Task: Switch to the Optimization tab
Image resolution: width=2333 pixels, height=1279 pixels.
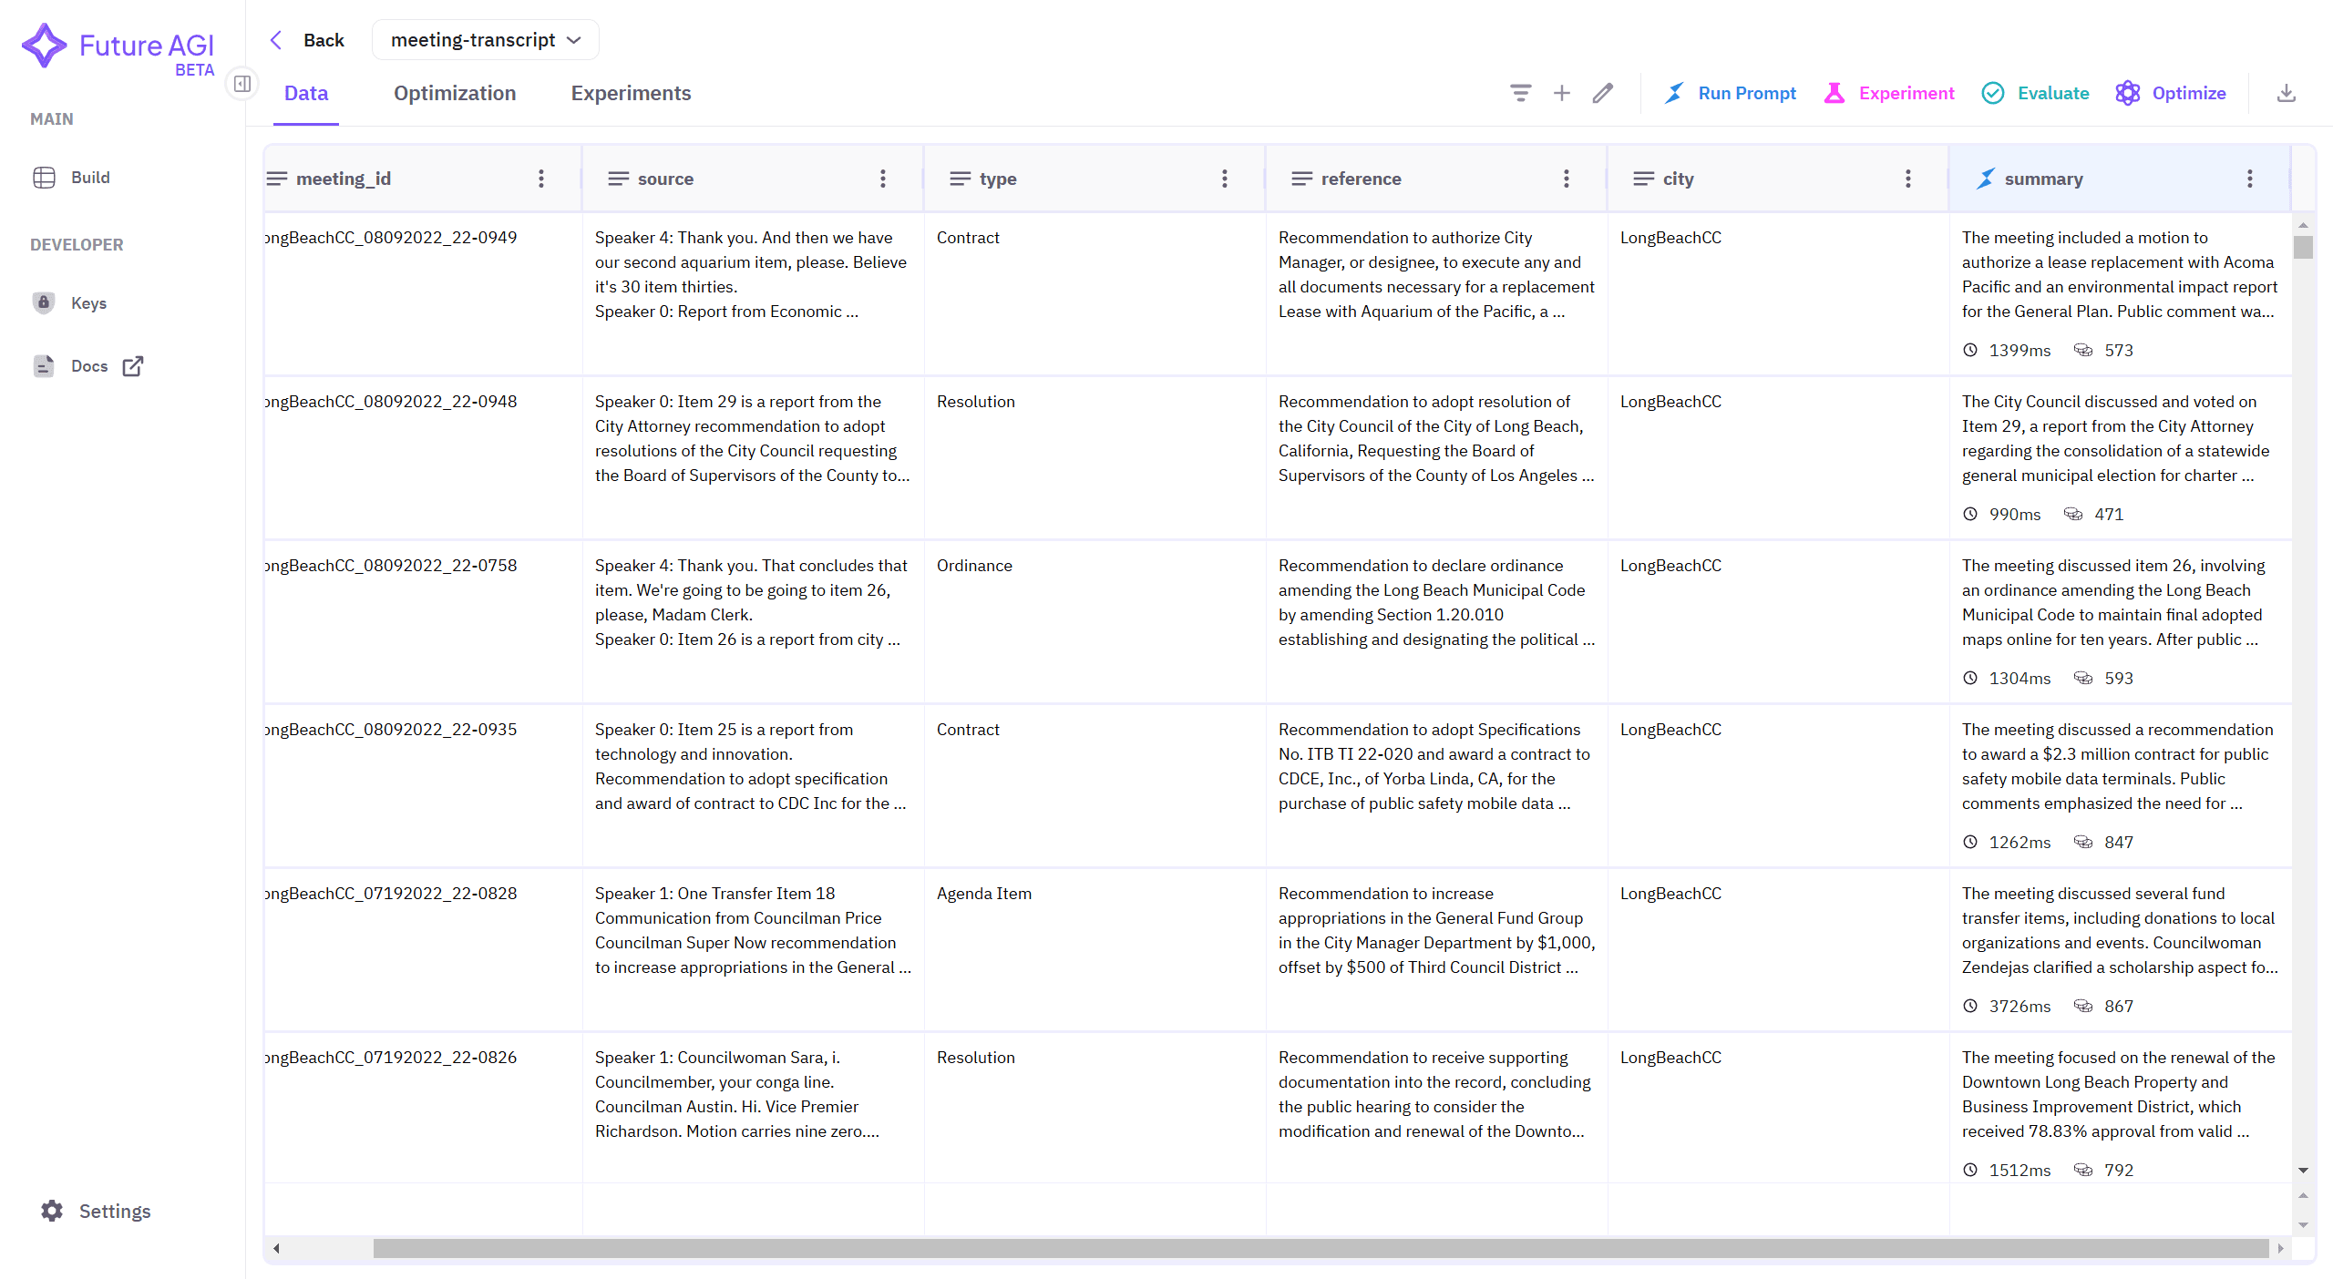Action: (456, 93)
